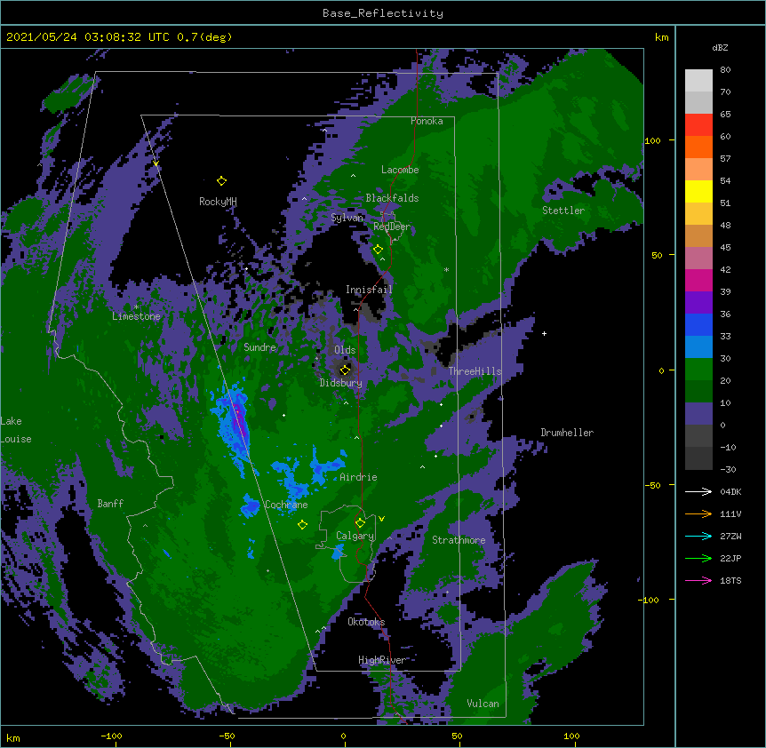Click the orange arrow icon for 111V
The image size is (766, 748).
coord(698,513)
